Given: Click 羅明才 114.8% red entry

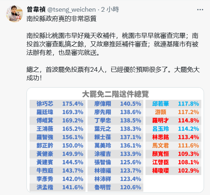Looking at the screenshot, I should (x=173, y=120).
